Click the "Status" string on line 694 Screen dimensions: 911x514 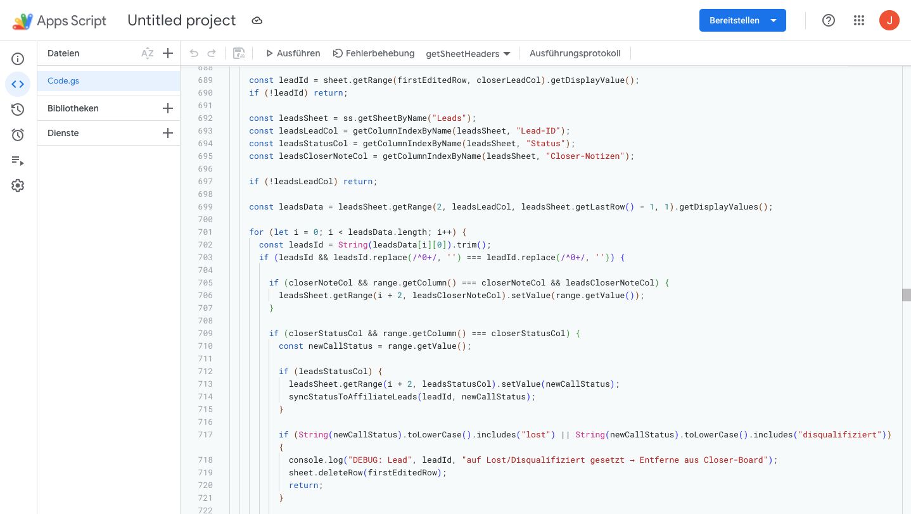coord(546,144)
